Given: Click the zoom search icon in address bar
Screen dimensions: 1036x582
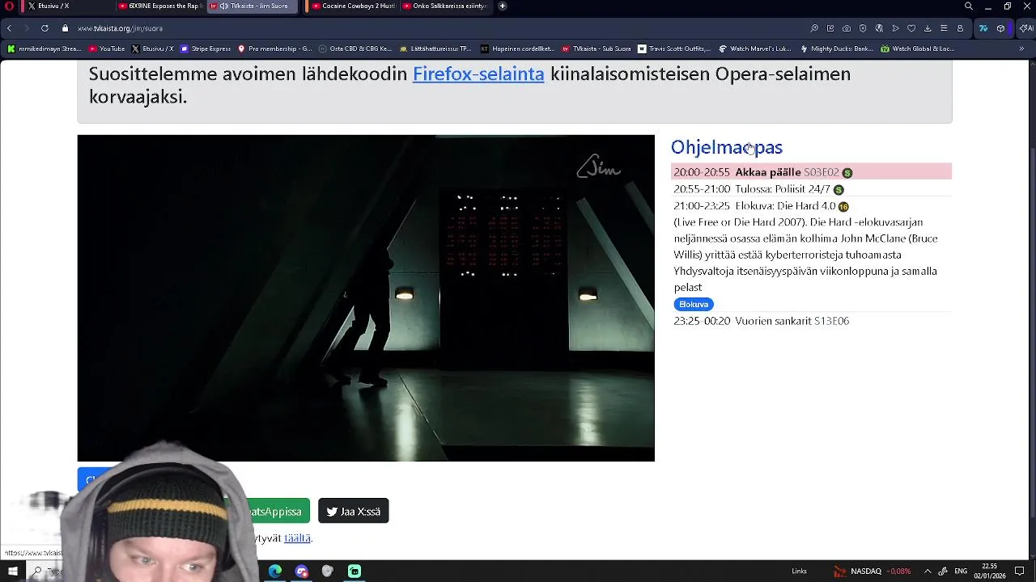Looking at the screenshot, I should tap(814, 28).
